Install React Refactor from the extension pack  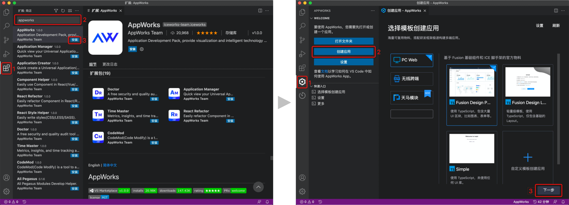pos(230,121)
